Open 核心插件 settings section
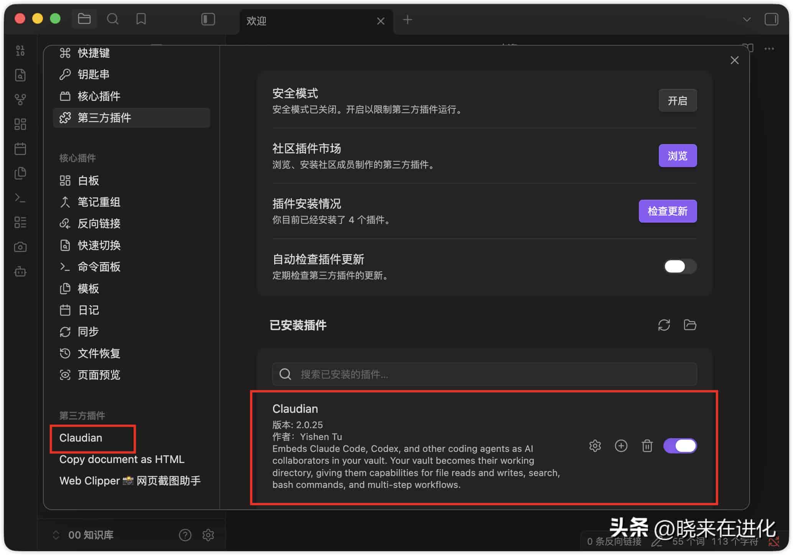The height and width of the screenshot is (555, 793). 132,96
